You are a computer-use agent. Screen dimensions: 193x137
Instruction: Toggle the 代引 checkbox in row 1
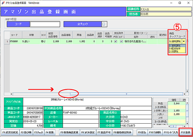click(x=116, y=41)
